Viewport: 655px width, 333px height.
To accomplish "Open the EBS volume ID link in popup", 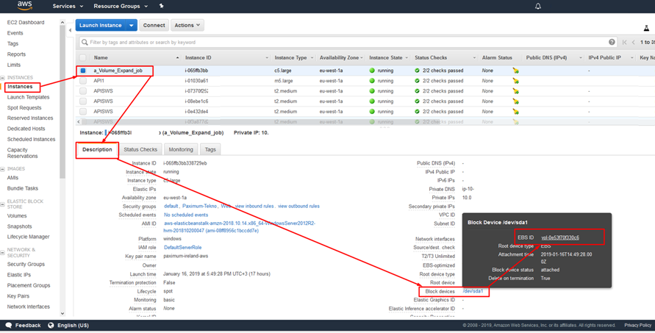I will pyautogui.click(x=559, y=237).
